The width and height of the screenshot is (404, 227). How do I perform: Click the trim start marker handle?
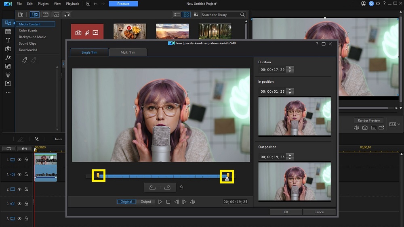click(x=98, y=175)
